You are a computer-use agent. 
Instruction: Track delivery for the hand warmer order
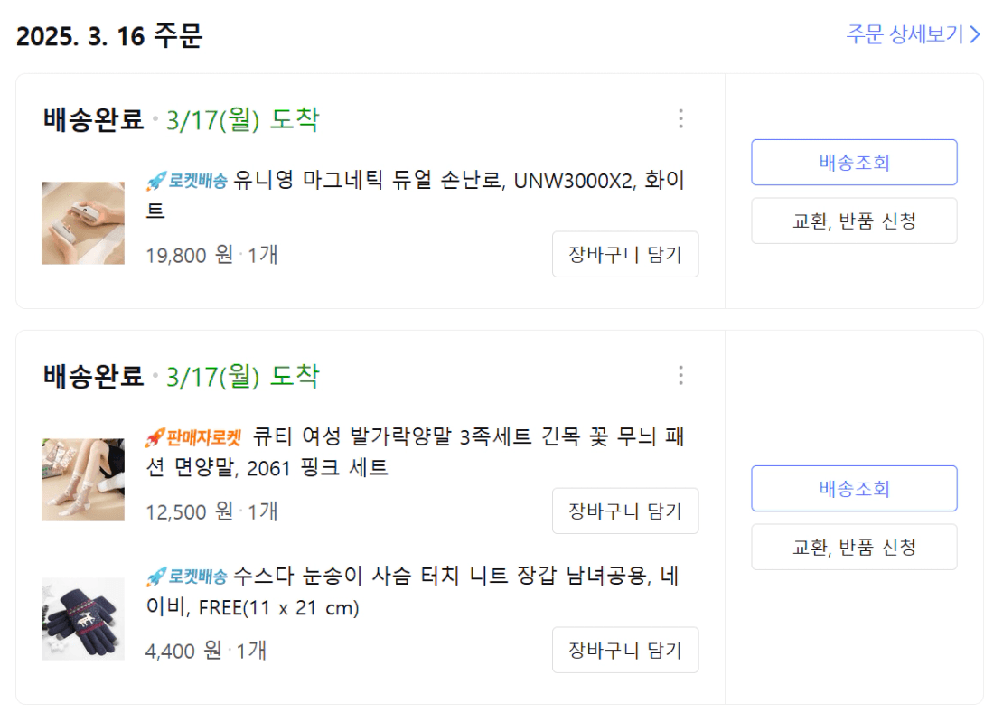pyautogui.click(x=854, y=163)
